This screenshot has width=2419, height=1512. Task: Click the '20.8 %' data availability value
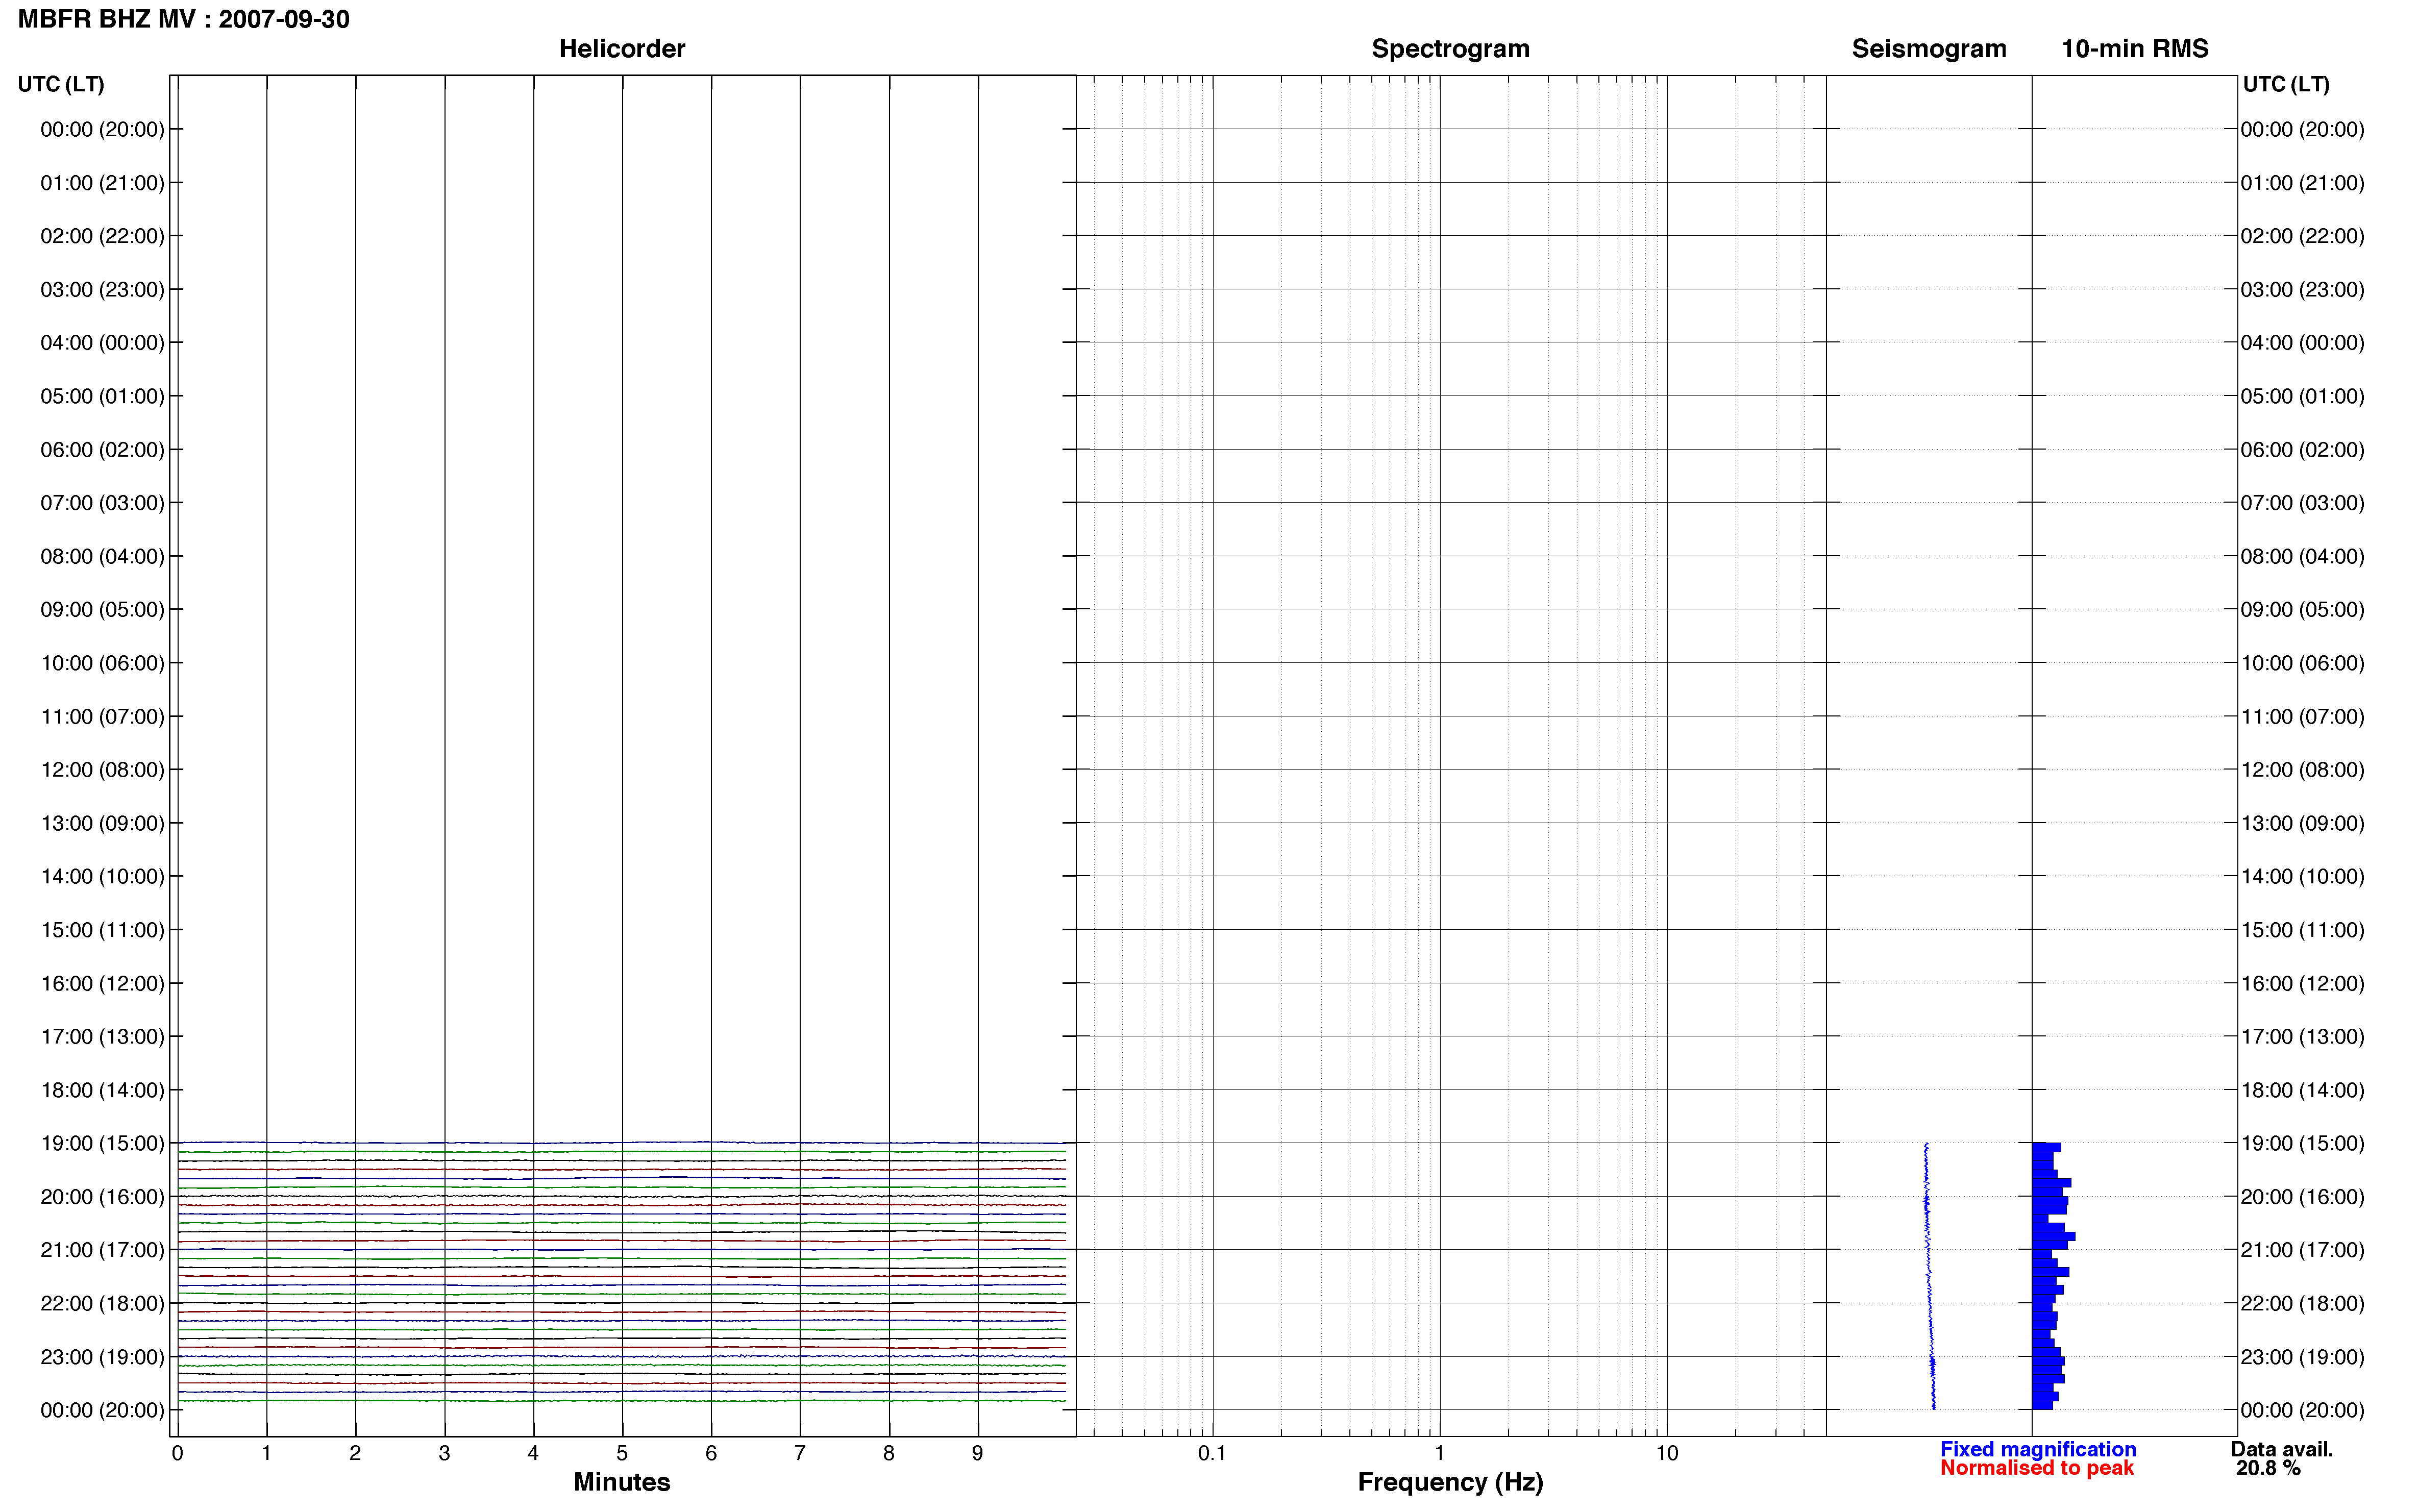[2268, 1468]
